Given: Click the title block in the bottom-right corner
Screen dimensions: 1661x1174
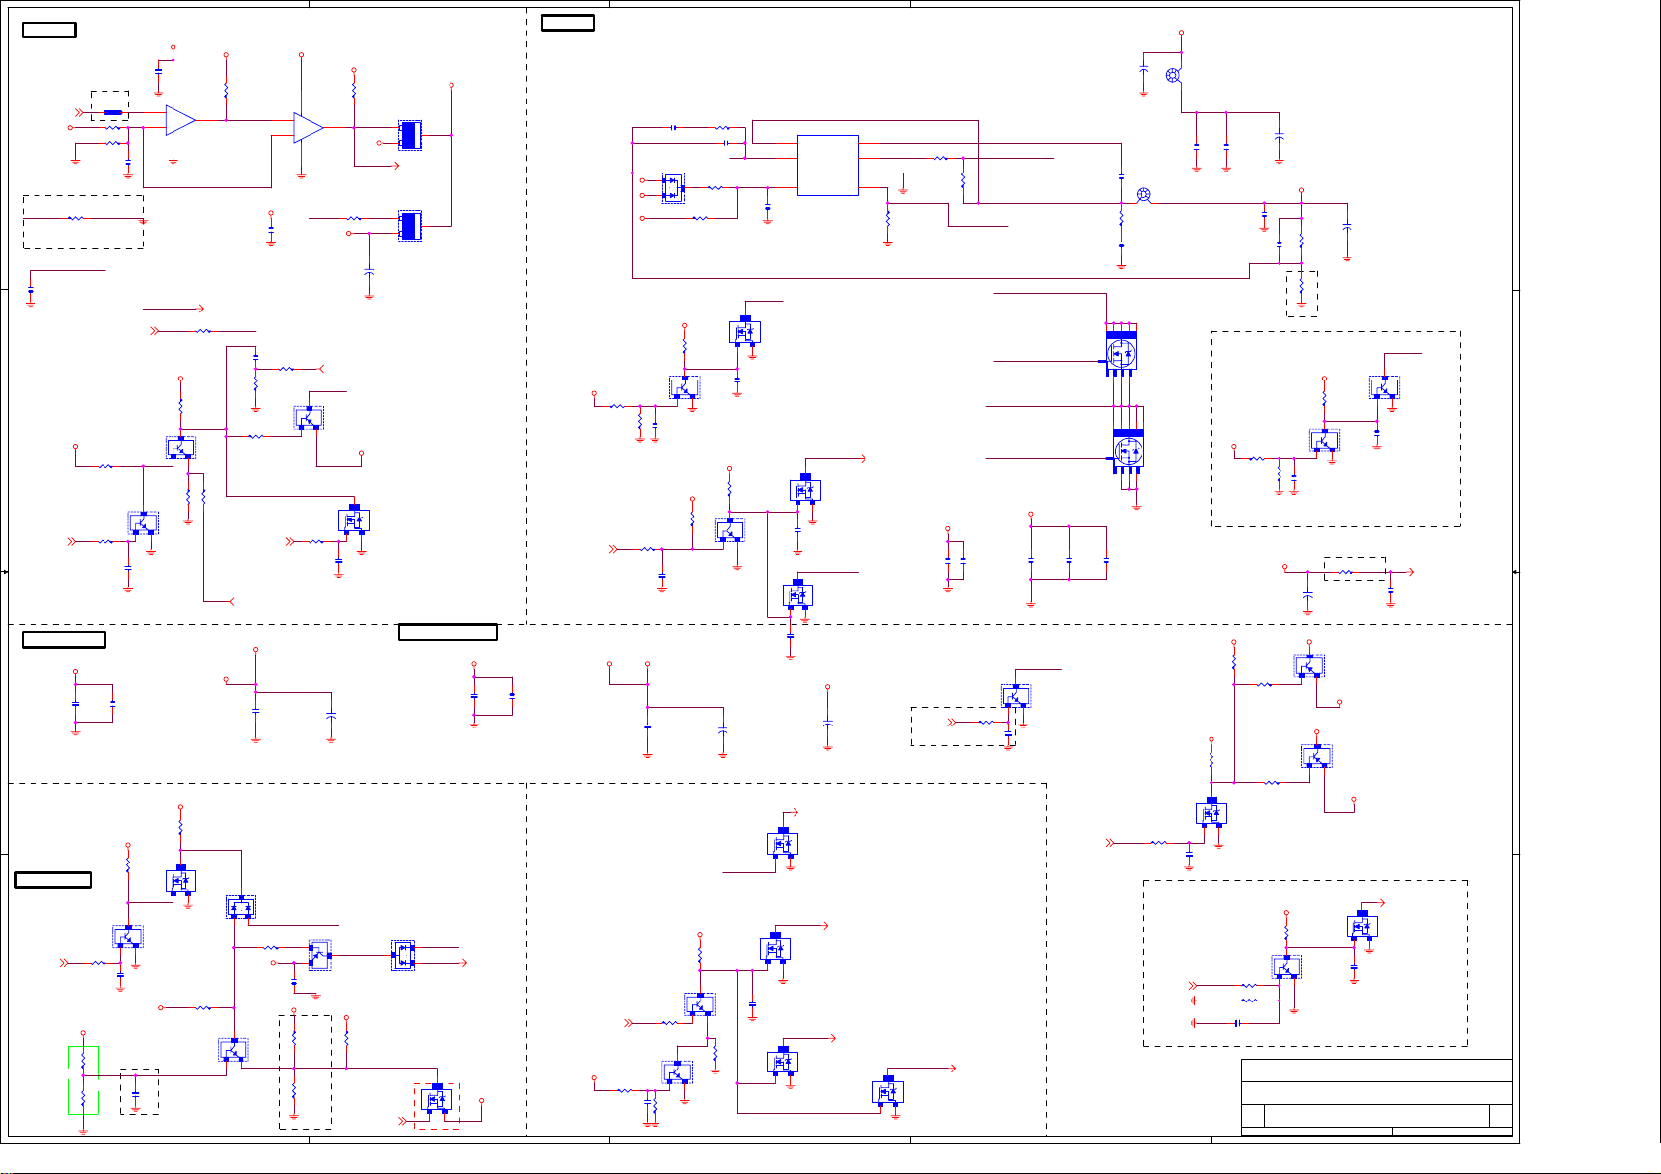Looking at the screenshot, I should (x=1376, y=1097).
